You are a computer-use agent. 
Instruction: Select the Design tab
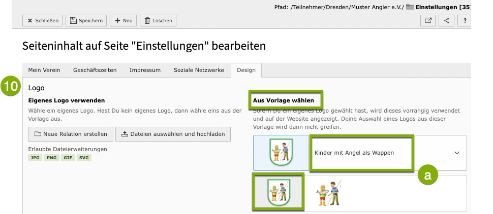coord(246,70)
